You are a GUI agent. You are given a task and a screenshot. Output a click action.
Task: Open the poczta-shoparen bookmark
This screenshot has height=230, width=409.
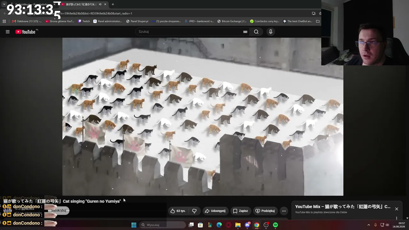point(167,21)
